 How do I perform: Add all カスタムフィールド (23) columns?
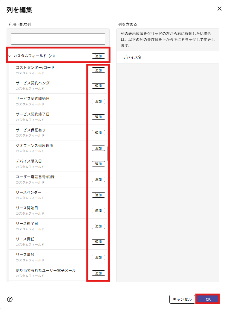click(98, 56)
